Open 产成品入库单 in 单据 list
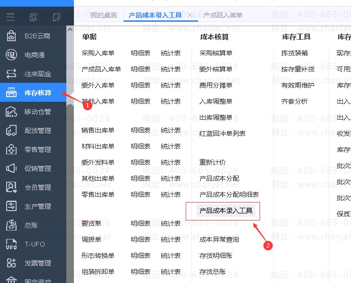The image size is (351, 283). [x=101, y=69]
